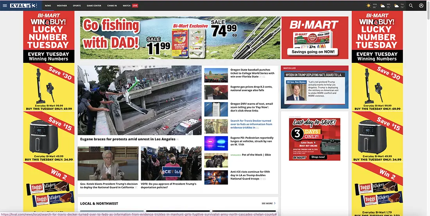The image size is (430, 216).
Task: Open the user account icon
Action: pos(421,5)
